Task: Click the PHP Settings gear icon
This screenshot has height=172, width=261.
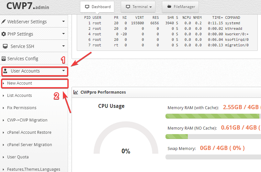Action: (4, 34)
